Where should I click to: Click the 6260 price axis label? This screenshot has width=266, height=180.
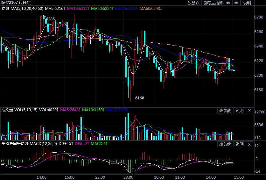pos(259,32)
